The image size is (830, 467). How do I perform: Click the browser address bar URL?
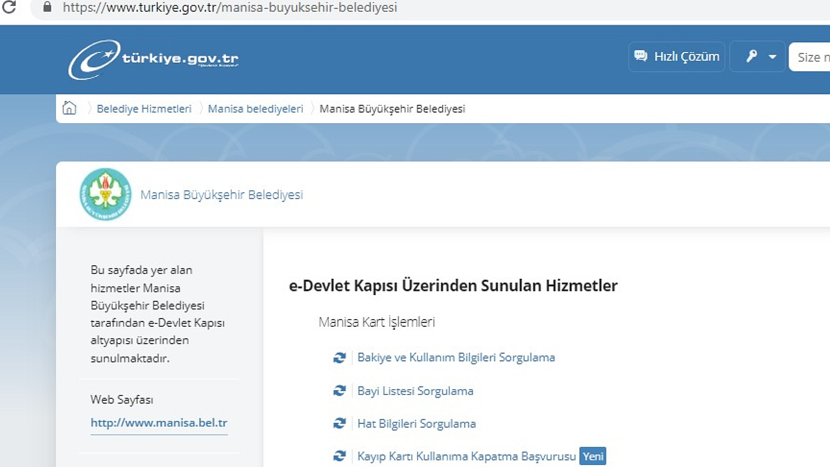pos(230,8)
